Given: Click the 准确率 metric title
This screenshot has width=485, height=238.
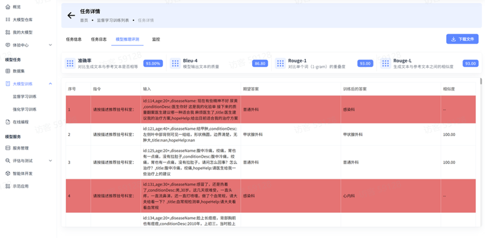Looking at the screenshot, I should (x=84, y=61).
